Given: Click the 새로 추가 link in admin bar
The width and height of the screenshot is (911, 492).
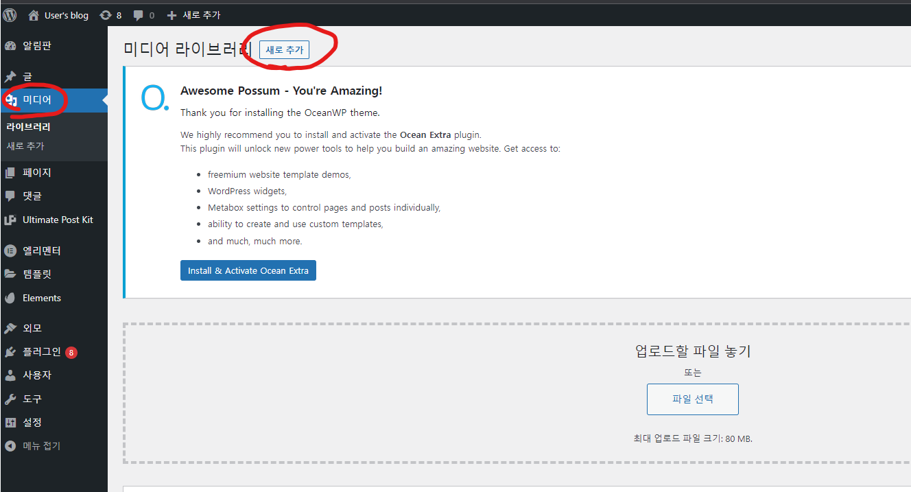Looking at the screenshot, I should (202, 15).
